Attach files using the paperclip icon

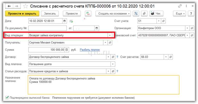(x=144, y=13)
